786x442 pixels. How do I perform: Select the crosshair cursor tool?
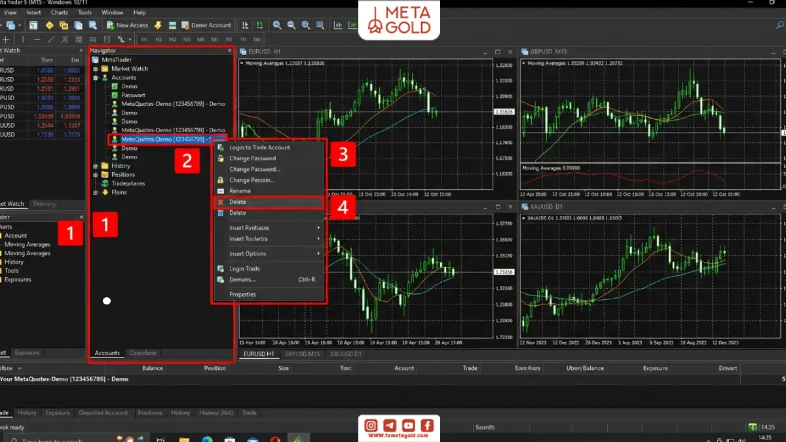5,39
